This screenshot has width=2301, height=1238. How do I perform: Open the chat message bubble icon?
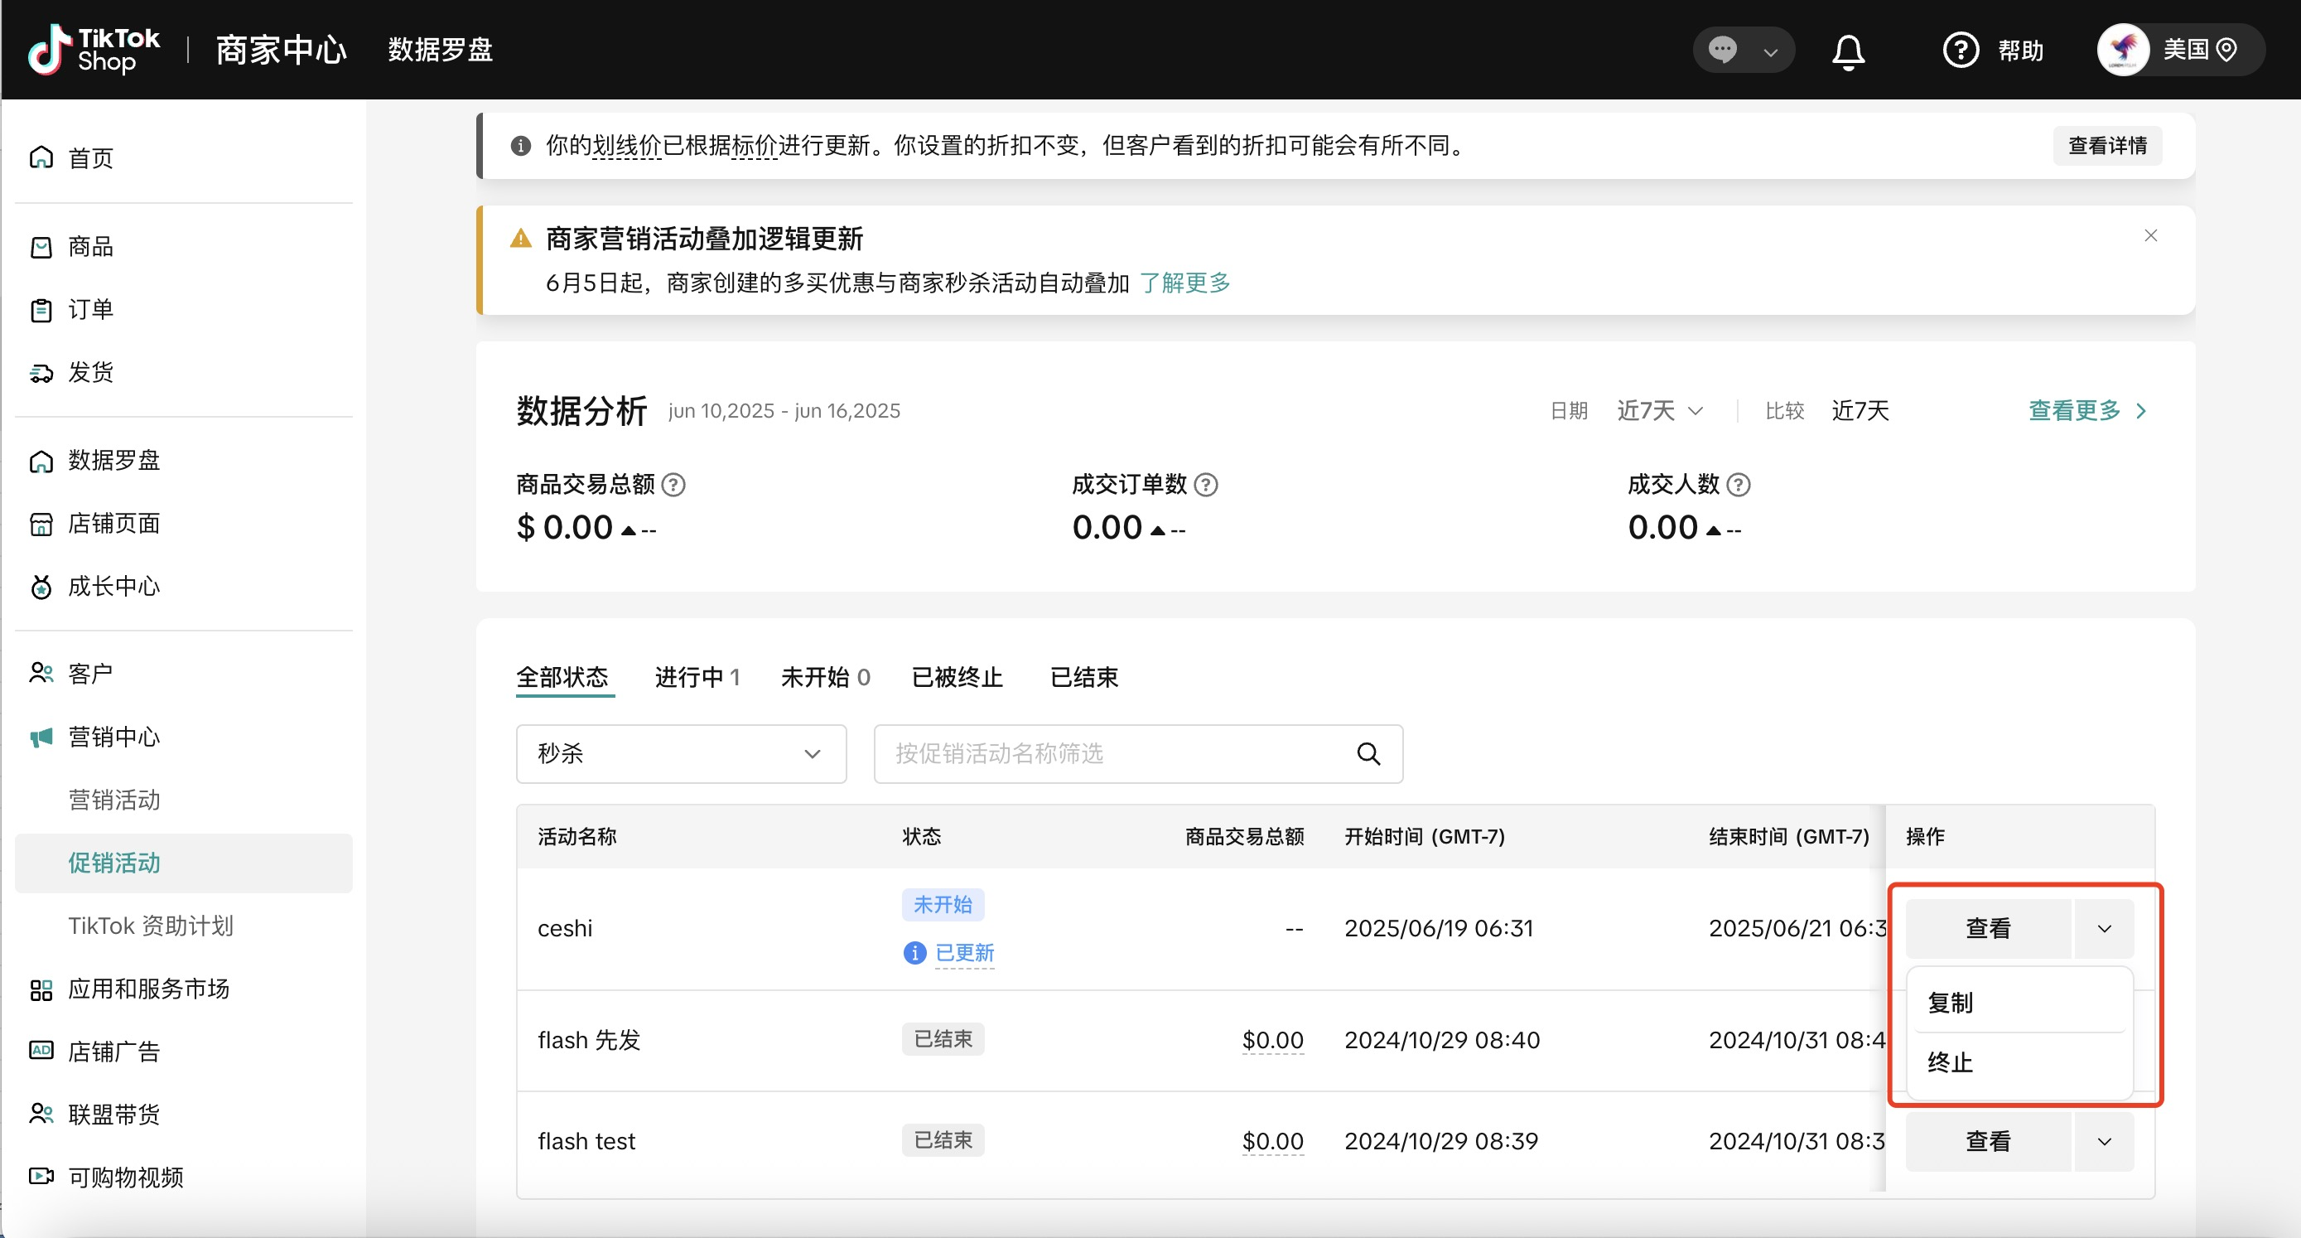click(1722, 49)
